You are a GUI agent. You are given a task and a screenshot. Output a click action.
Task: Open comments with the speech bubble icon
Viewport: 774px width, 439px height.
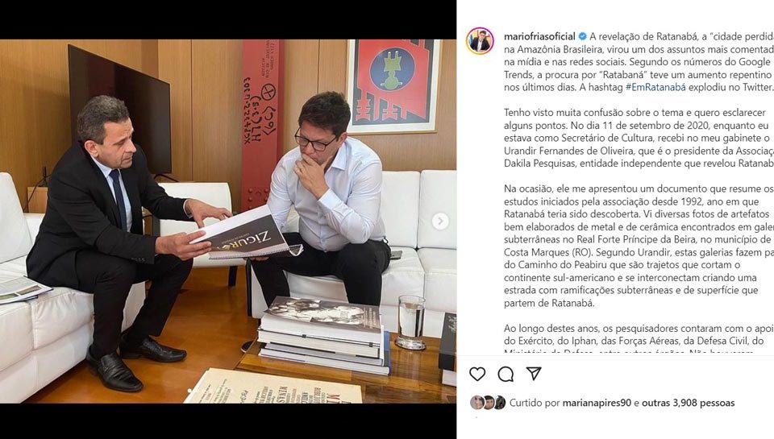click(506, 375)
